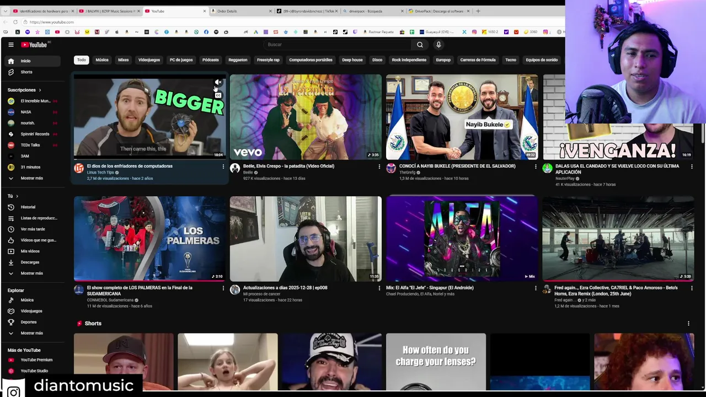The height and width of the screenshot is (397, 706).
Task: Open Actualizaciones a días 2025-12-28 title
Action: click(x=285, y=288)
